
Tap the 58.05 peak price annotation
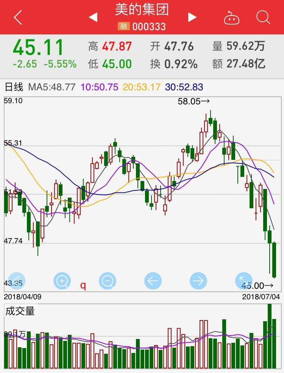pos(193,101)
